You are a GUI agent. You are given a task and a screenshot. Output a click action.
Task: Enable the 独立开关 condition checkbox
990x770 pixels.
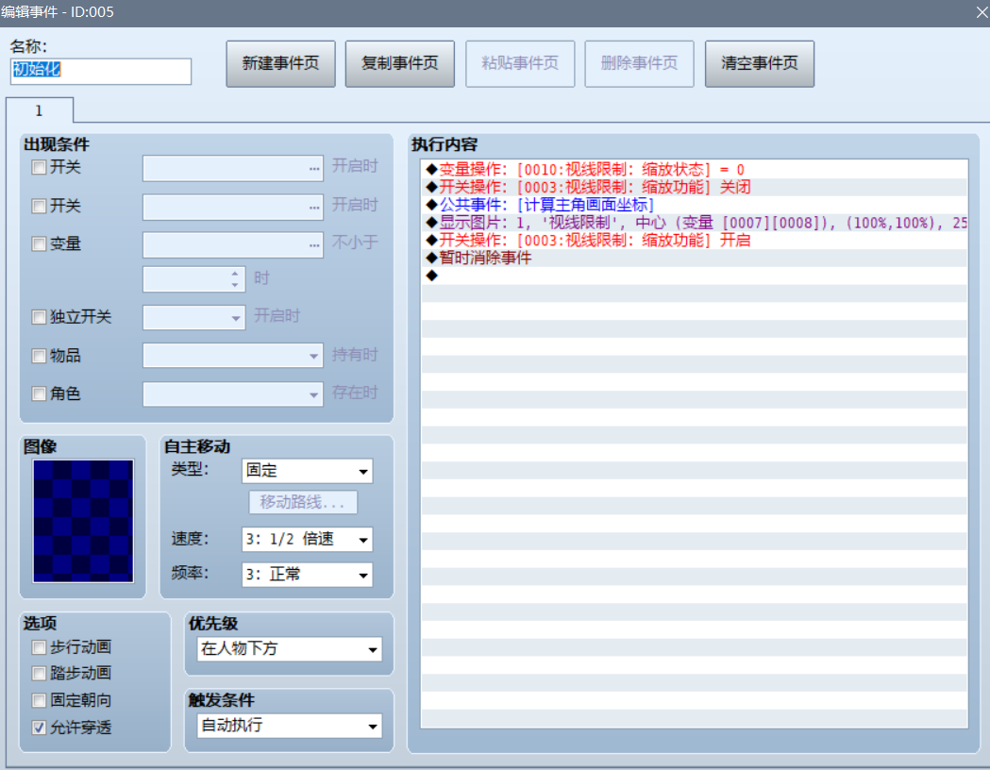click(x=39, y=317)
